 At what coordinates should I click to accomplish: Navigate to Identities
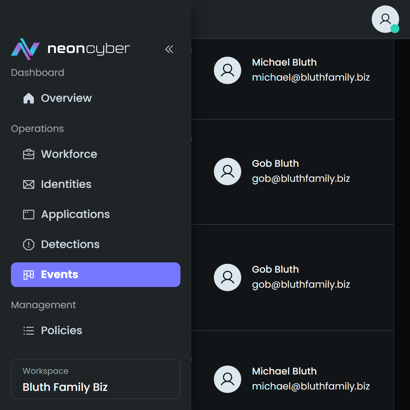(x=66, y=184)
